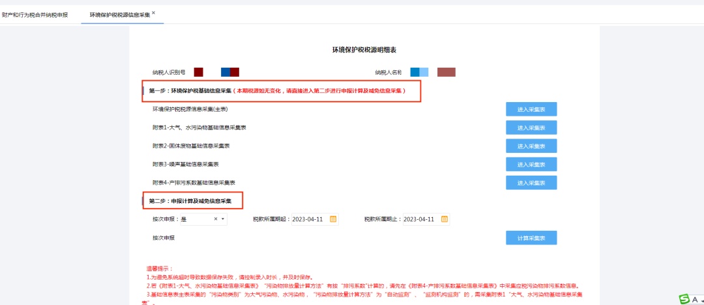Screen dimensions: 704x305
Task: Open calendar icon for 税款所属期止
Action: [x=445, y=219]
